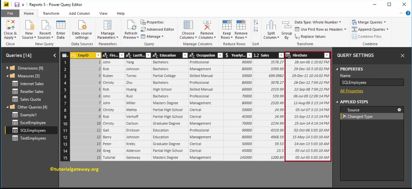This screenshot has width=412, height=189.
Task: Open the File menu
Action: 10,13
